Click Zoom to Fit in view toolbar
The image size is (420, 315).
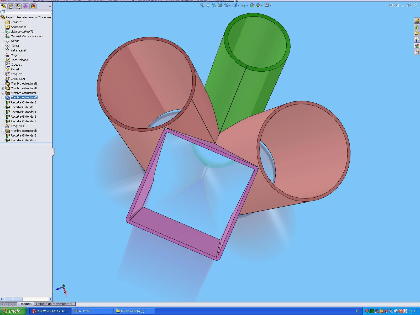coord(202,5)
